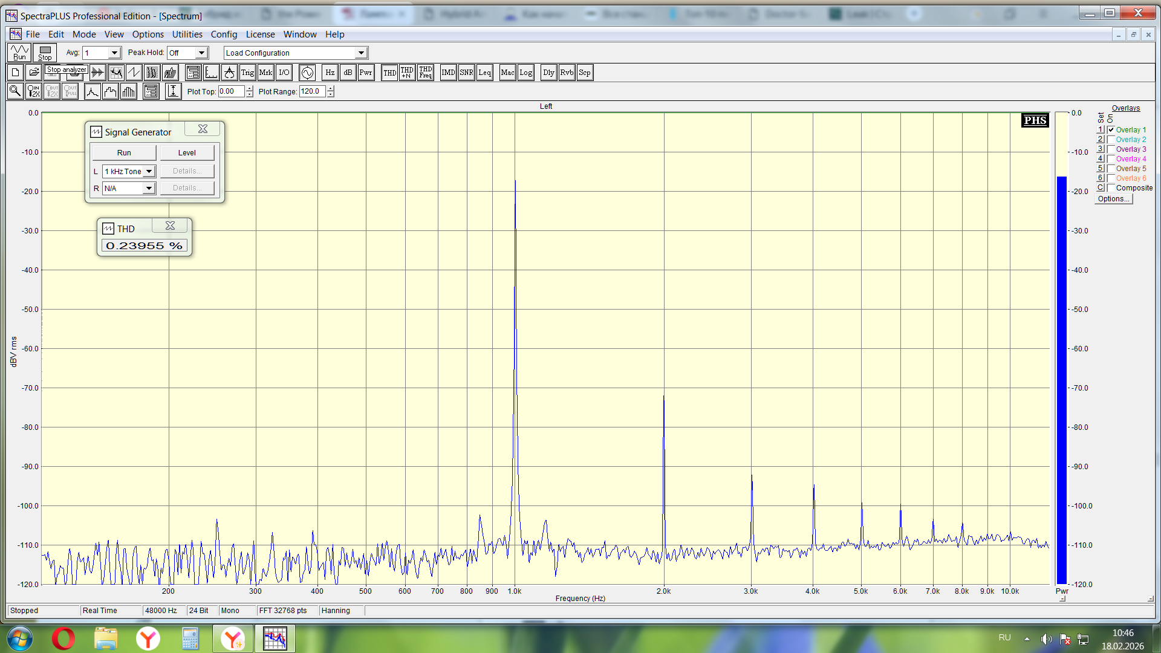The width and height of the screenshot is (1161, 653).
Task: Click the overlays Options... button
Action: pyautogui.click(x=1113, y=199)
